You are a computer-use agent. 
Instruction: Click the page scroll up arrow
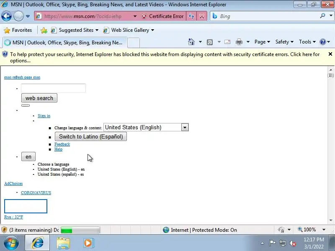(x=331, y=70)
